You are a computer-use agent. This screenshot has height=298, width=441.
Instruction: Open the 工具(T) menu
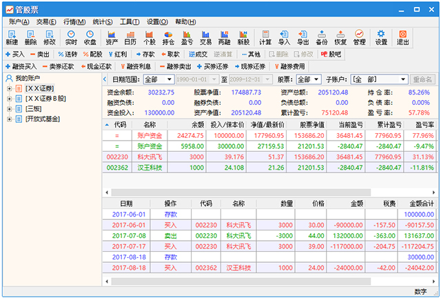click(x=130, y=21)
